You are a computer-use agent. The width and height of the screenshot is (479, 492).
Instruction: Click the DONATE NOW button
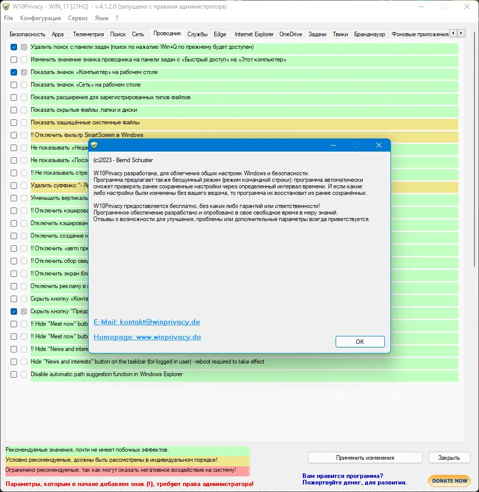(x=449, y=481)
